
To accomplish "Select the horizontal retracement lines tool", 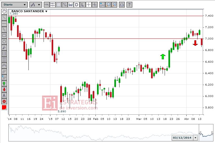I will click(x=4, y=60).
